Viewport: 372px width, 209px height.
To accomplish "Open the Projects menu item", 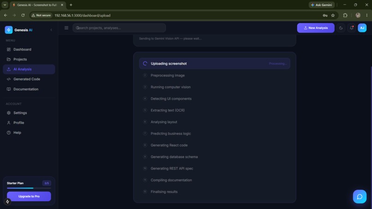I will 29,60.
